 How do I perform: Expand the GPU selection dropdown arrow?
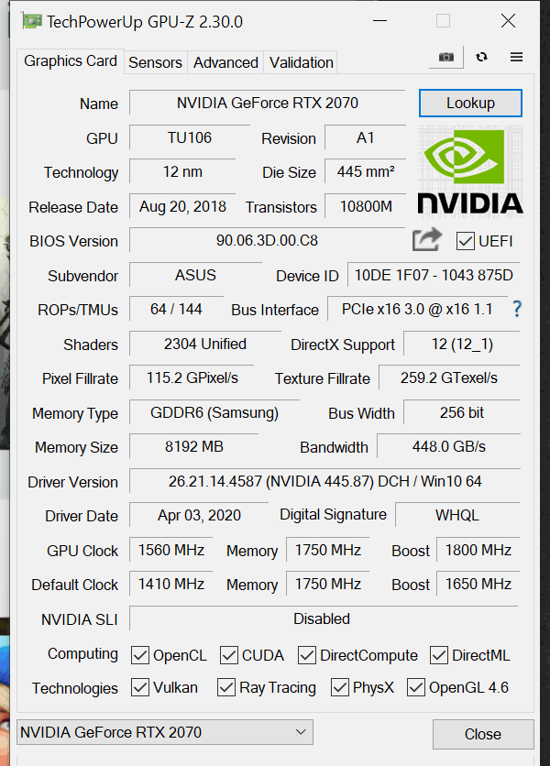pyautogui.click(x=301, y=732)
